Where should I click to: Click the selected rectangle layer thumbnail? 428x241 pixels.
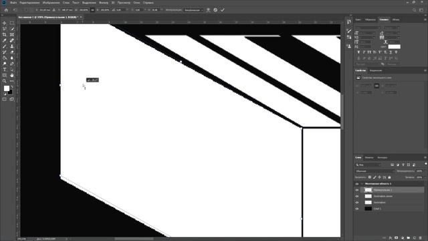click(368, 190)
